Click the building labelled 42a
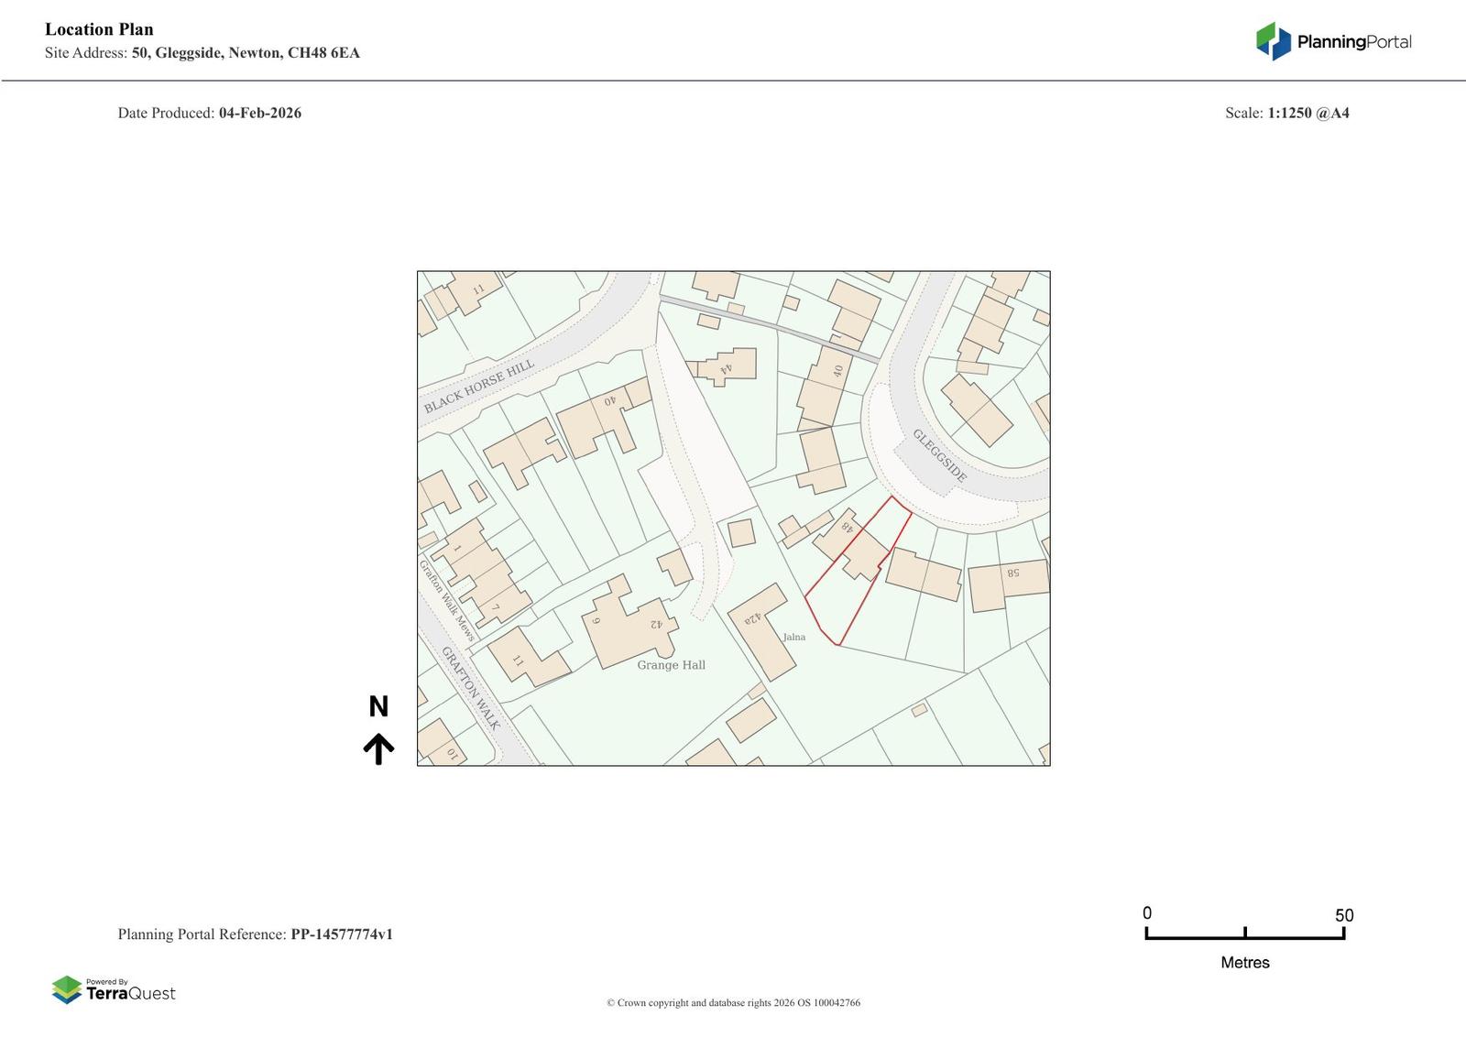The width and height of the screenshot is (1466, 1037). click(x=761, y=632)
